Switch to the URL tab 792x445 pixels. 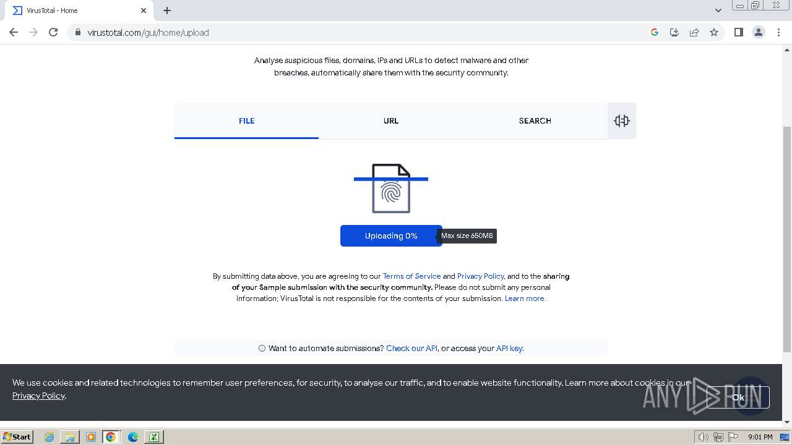[391, 121]
